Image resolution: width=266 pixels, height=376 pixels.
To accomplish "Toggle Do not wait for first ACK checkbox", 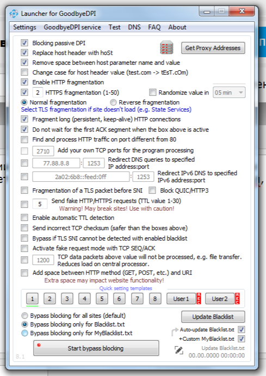I will (x=24, y=130).
